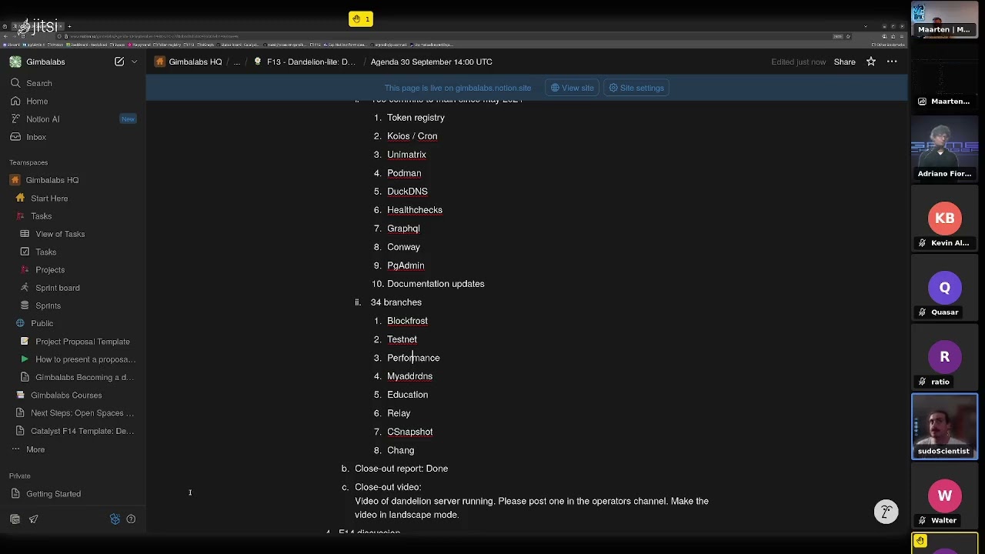
Task: Click the paper plane invite icon
Action: tap(34, 519)
